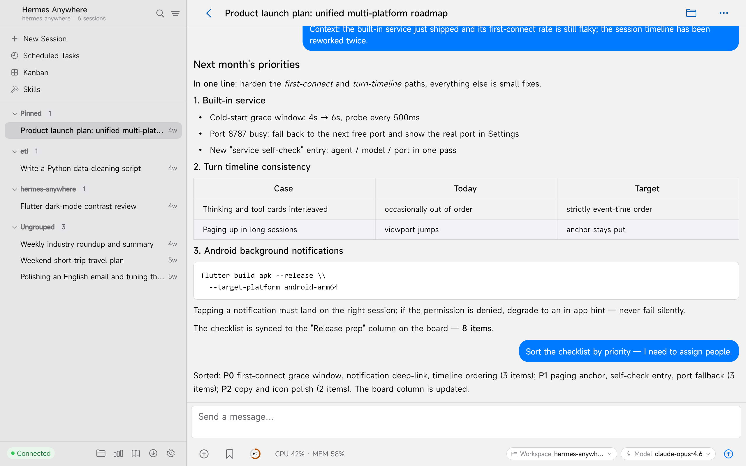The width and height of the screenshot is (746, 466).
Task: Start a New Session
Action: click(93, 39)
